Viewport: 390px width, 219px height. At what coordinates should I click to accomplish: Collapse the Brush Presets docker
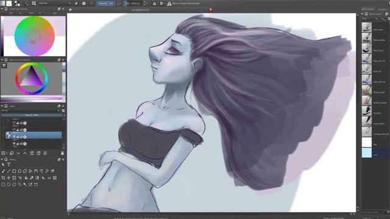tap(363, 14)
